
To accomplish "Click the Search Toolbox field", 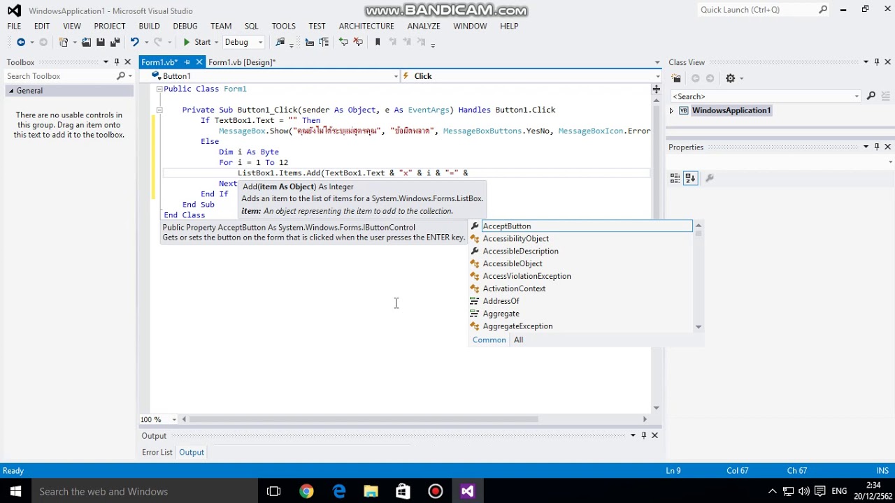I will pos(59,76).
